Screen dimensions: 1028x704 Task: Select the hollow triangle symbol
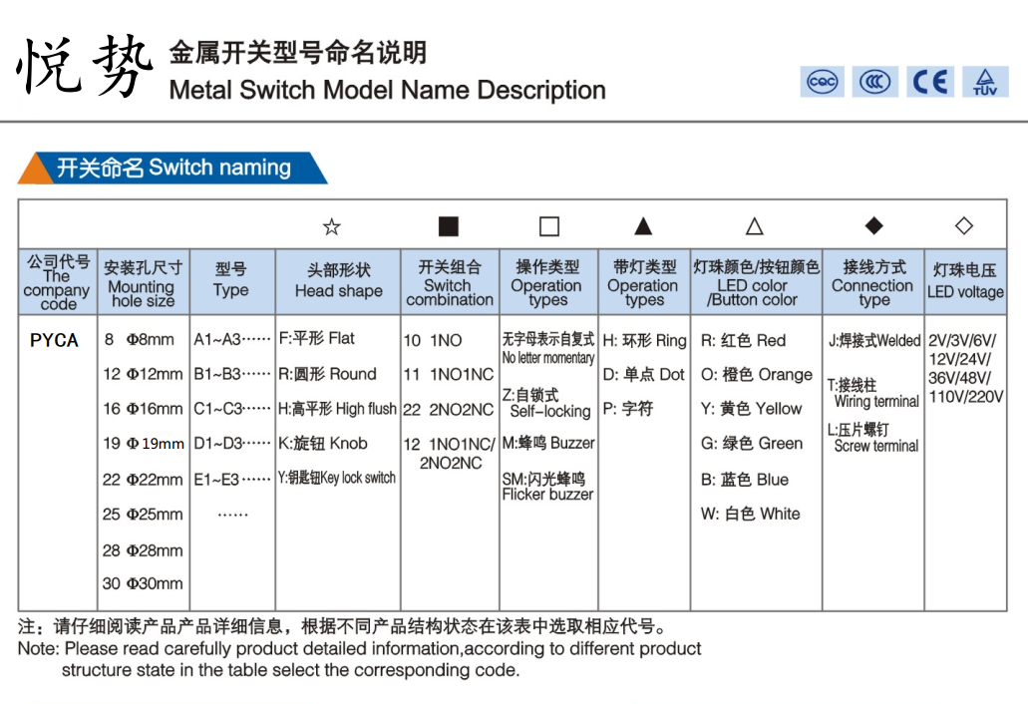point(755,226)
